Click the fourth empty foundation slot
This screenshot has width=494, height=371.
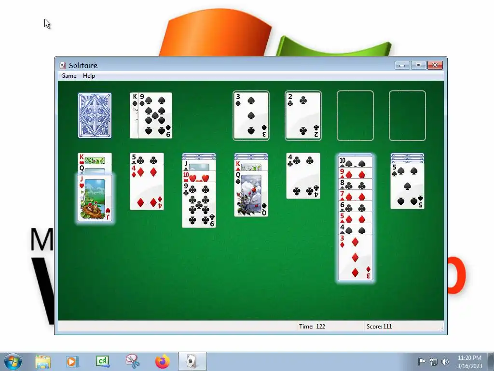pos(407,115)
